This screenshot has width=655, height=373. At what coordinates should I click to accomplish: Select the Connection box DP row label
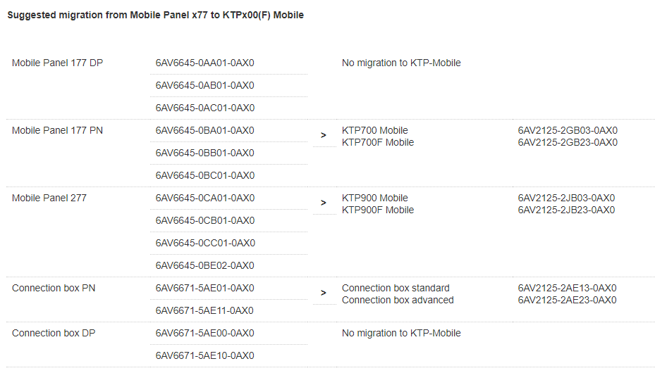coord(54,333)
